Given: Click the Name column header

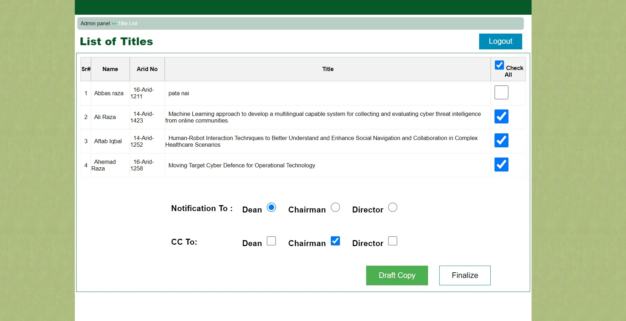Looking at the screenshot, I should pos(110,69).
